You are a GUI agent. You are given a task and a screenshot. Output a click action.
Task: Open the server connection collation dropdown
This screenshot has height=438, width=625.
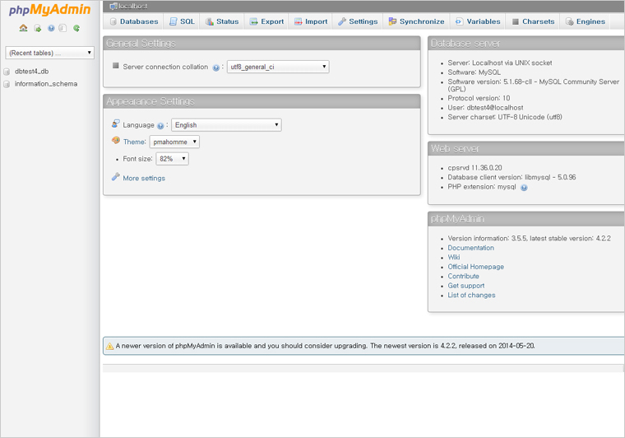(x=278, y=67)
